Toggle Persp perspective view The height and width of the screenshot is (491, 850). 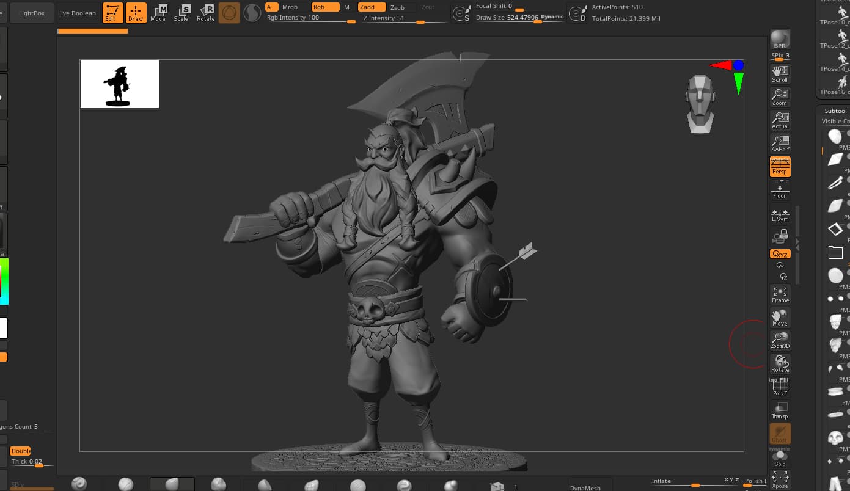780,166
